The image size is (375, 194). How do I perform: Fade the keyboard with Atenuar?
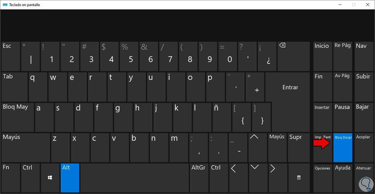364,178
